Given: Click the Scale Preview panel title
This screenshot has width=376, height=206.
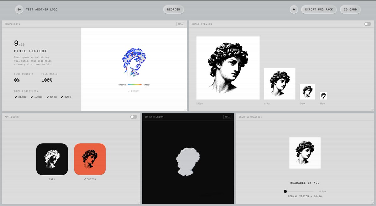Looking at the screenshot, I should [x=202, y=24].
